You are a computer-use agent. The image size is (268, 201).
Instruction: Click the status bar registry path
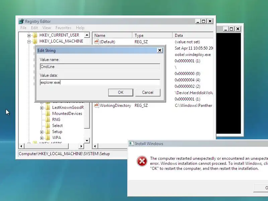64,154
